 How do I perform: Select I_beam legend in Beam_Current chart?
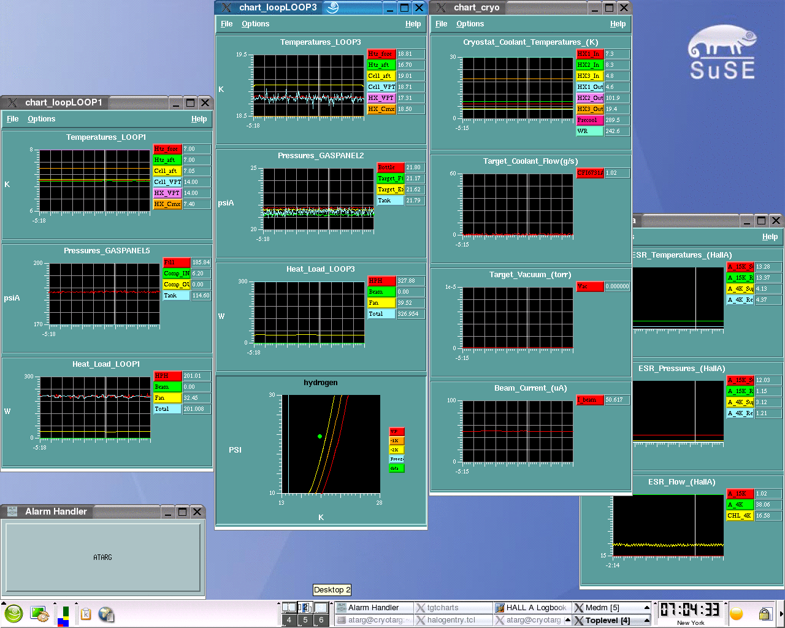pos(590,400)
